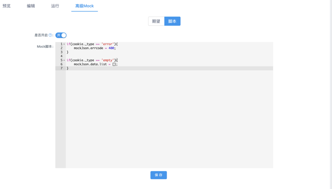Click the closing brace on line 7
This screenshot has width=332, height=189.
point(68,68)
